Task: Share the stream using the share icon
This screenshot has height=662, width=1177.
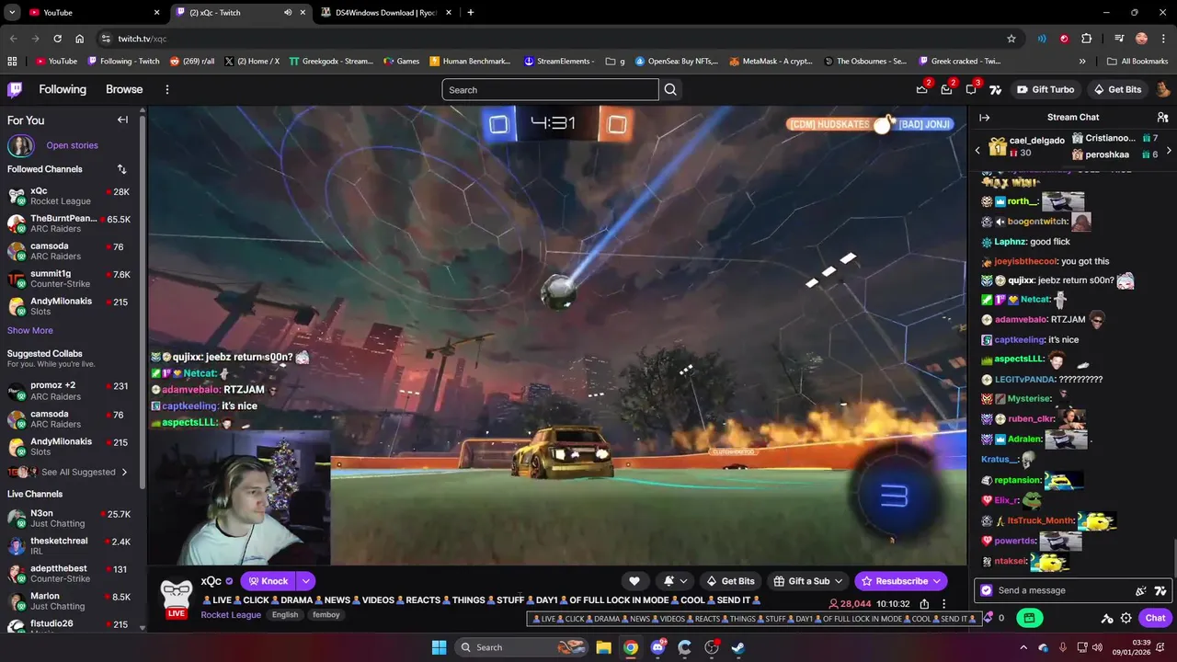Action: (x=924, y=604)
